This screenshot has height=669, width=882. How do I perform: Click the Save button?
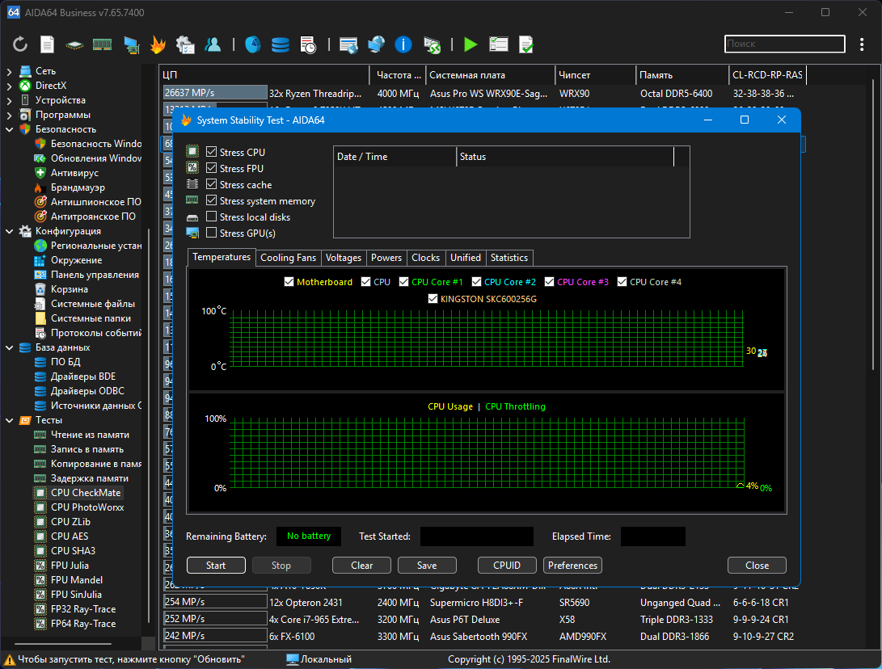coord(427,565)
